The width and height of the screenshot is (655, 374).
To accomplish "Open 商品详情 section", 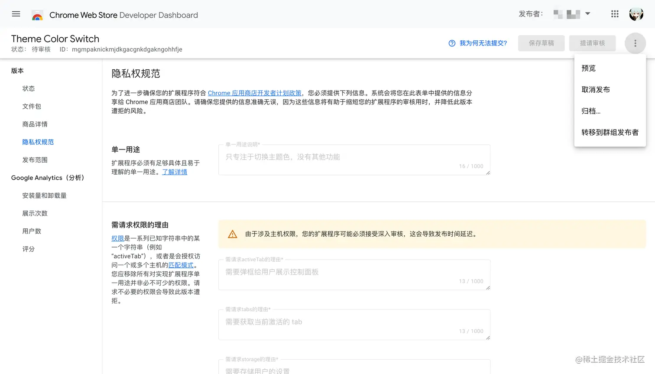I will [35, 124].
